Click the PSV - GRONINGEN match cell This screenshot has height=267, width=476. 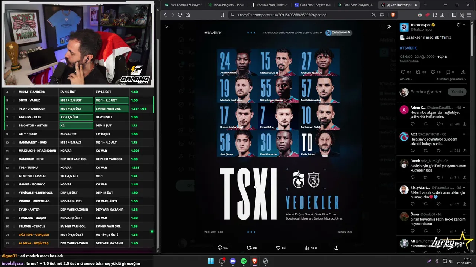(32, 109)
